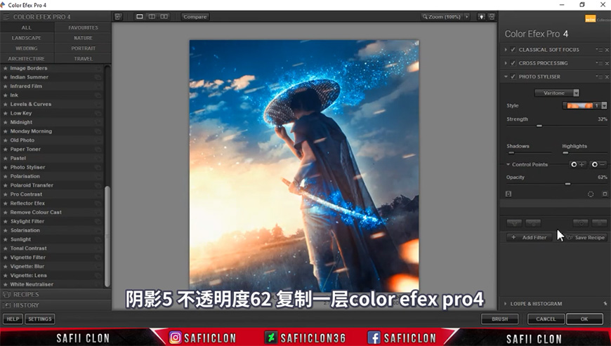Remove the Cross Processing filter
611x346 pixels.
(607, 63)
